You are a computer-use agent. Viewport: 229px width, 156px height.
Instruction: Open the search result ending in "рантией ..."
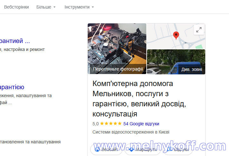[x=15, y=41]
